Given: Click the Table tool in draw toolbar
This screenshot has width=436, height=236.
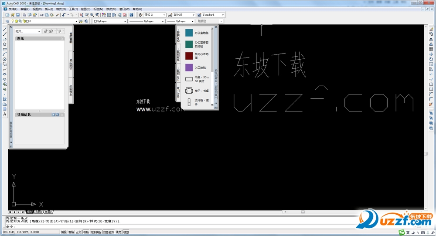Looking at the screenshot, I should (5, 109).
